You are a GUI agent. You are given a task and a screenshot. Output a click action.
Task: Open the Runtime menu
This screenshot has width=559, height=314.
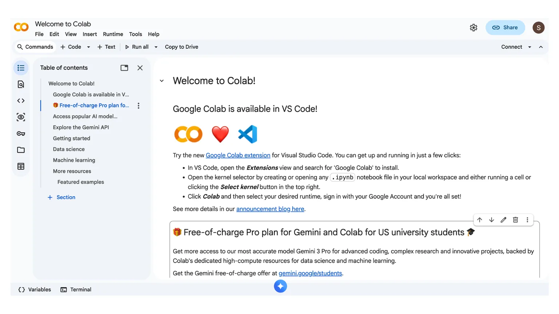coord(113,34)
